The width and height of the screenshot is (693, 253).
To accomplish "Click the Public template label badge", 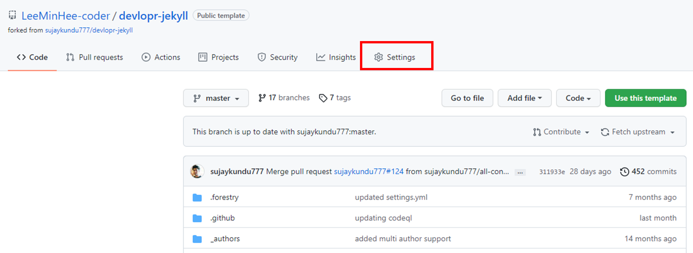I will pyautogui.click(x=221, y=15).
